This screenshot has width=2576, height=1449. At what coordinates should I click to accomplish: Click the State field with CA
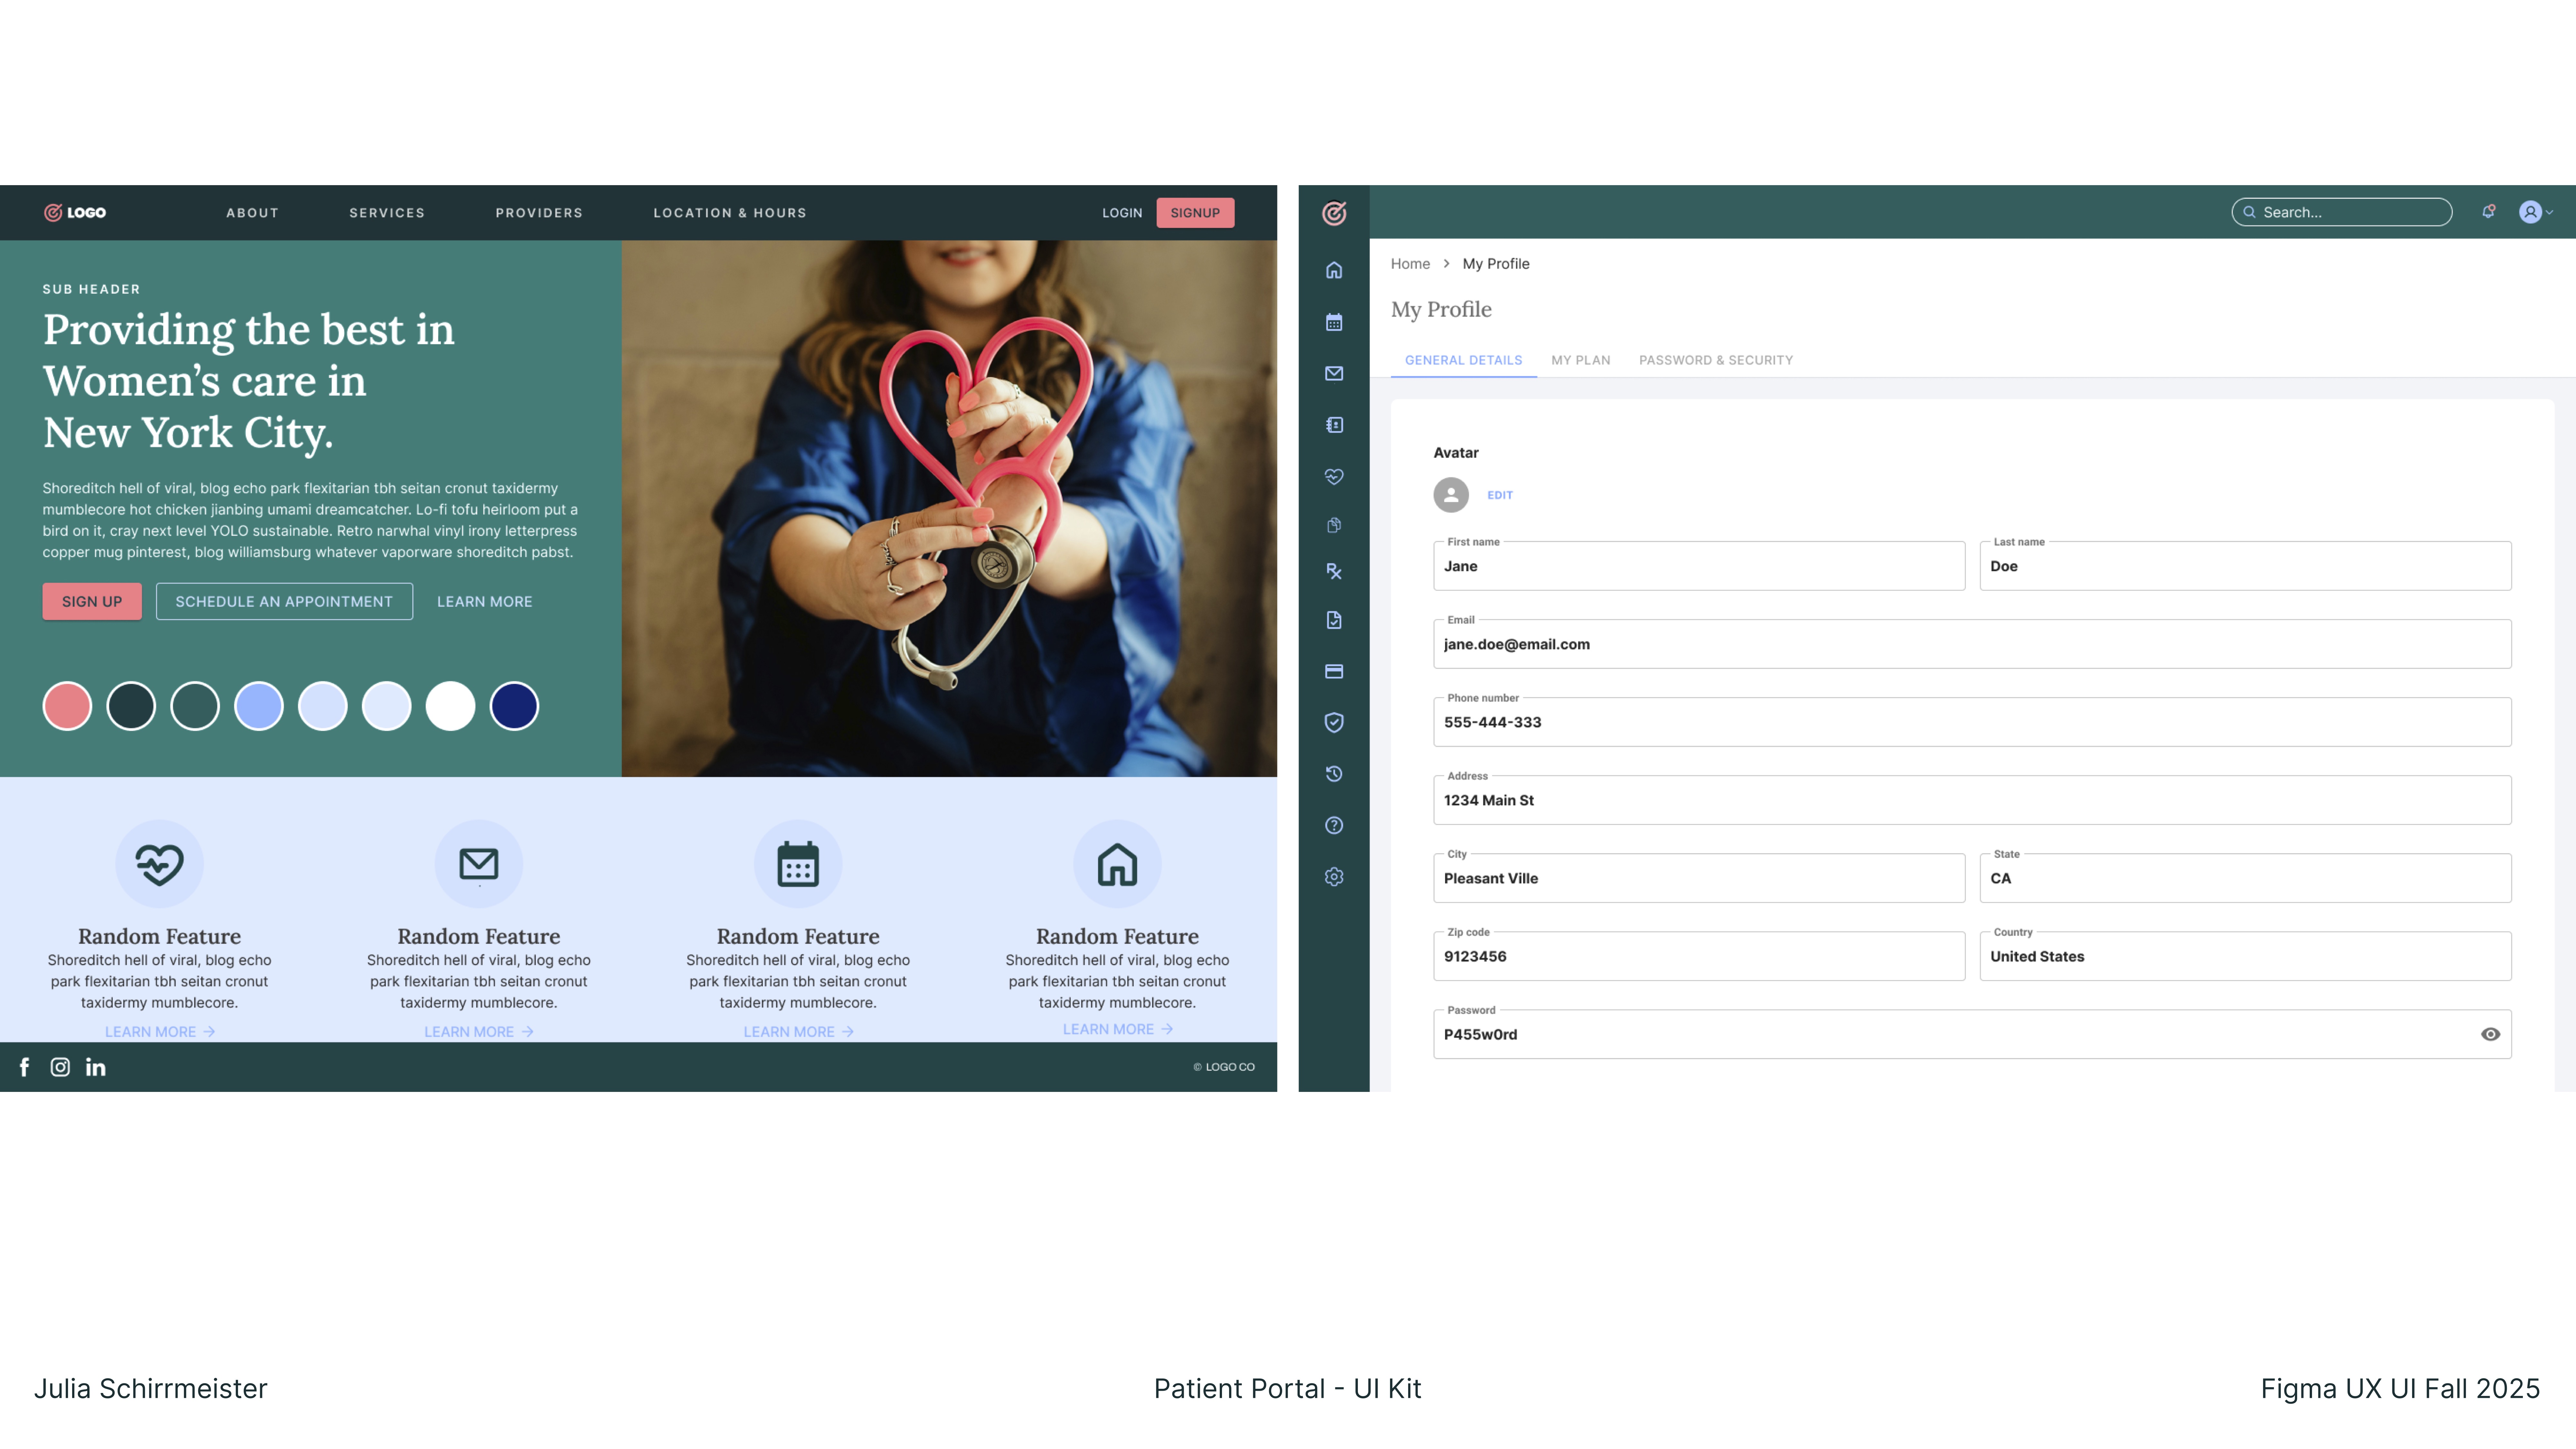pos(2245,878)
